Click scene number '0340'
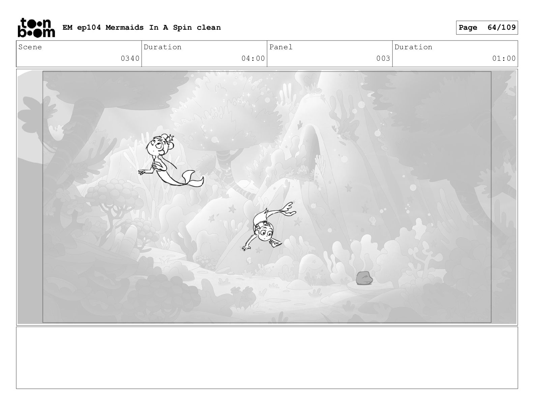Viewport: 534px width, 413px height. pos(130,58)
